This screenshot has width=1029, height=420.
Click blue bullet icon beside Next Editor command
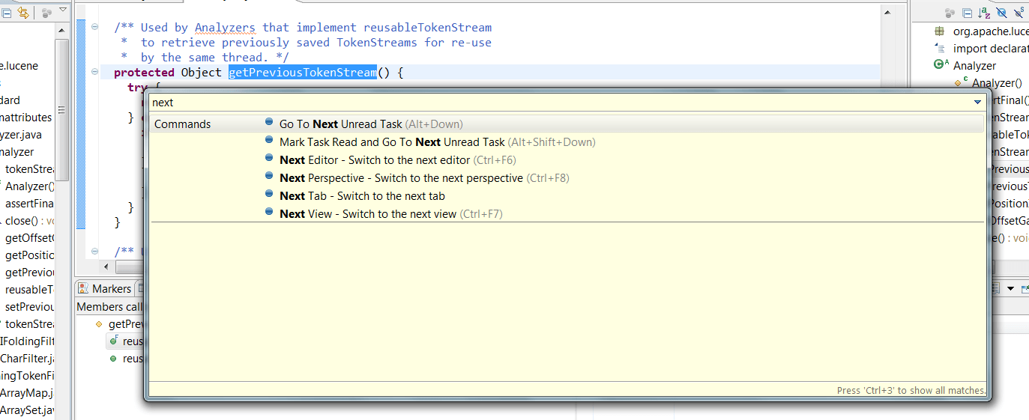tap(269, 158)
